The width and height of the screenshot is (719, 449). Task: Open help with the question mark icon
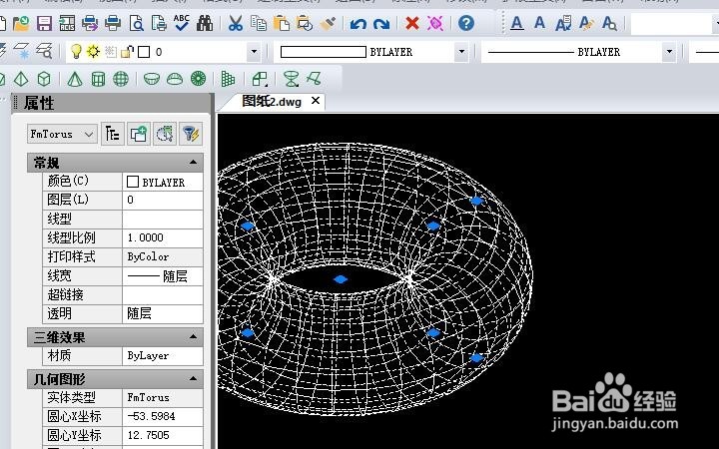pyautogui.click(x=466, y=23)
